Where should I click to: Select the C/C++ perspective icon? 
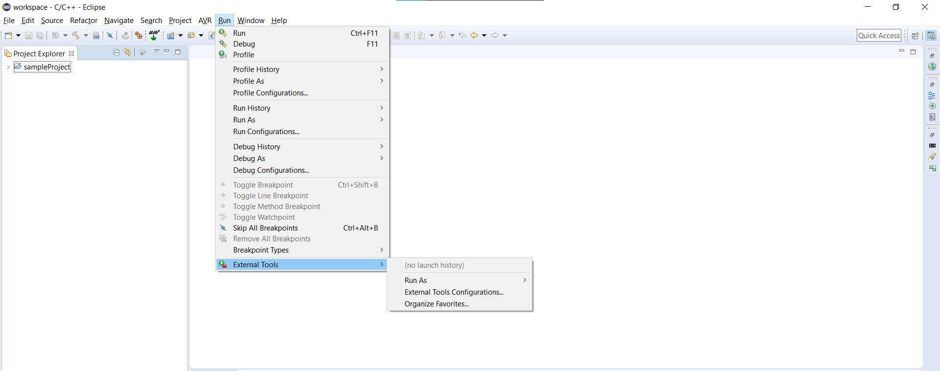931,35
